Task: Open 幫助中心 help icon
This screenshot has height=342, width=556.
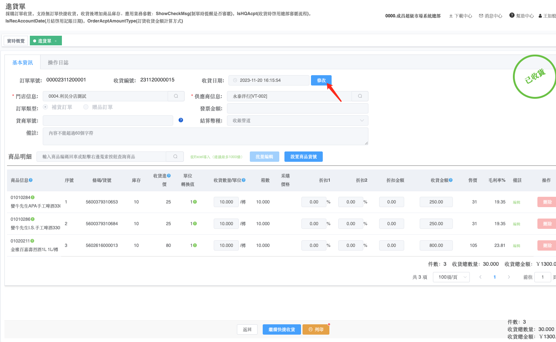Action: (x=512, y=15)
